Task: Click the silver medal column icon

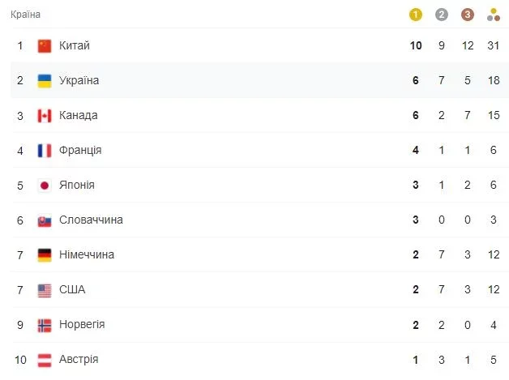Action: [441, 15]
